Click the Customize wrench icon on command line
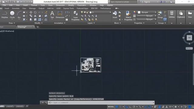 pos(46,103)
